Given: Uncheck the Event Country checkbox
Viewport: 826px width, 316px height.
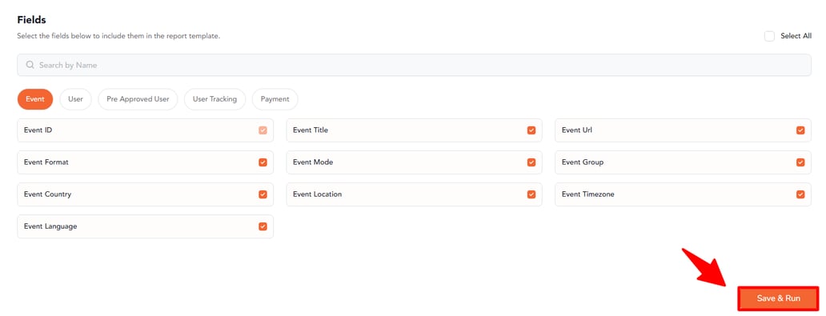Looking at the screenshot, I should [x=263, y=194].
